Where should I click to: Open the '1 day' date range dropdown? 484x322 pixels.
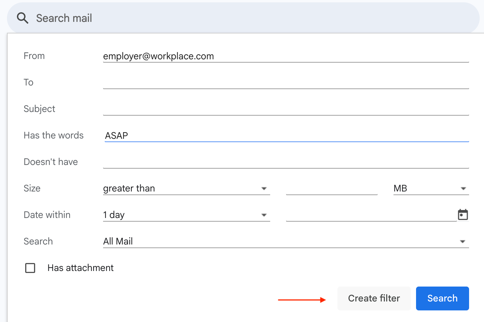tap(186, 215)
